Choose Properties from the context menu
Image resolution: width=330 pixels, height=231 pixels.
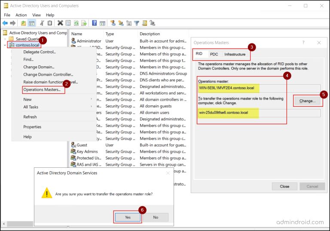pos(32,127)
